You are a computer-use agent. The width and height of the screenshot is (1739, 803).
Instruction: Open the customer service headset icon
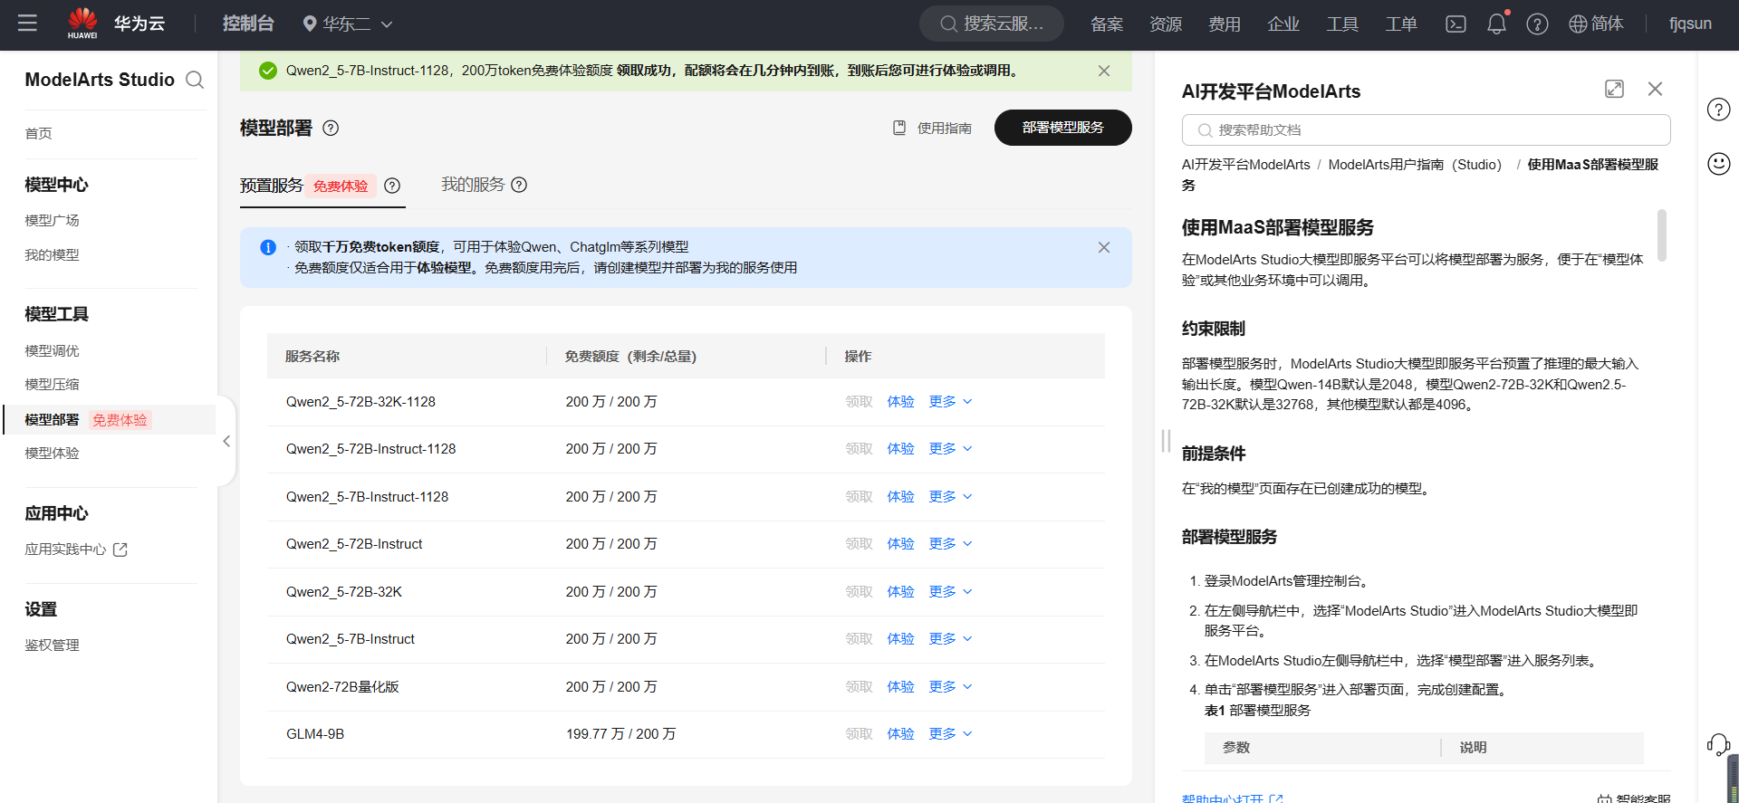tap(1718, 744)
